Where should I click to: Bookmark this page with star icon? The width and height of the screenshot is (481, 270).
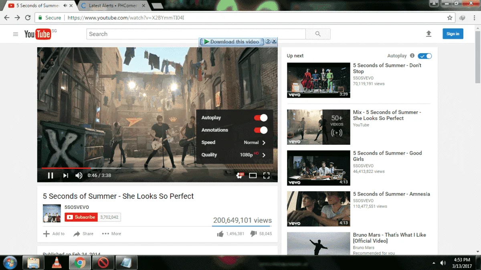click(x=450, y=18)
